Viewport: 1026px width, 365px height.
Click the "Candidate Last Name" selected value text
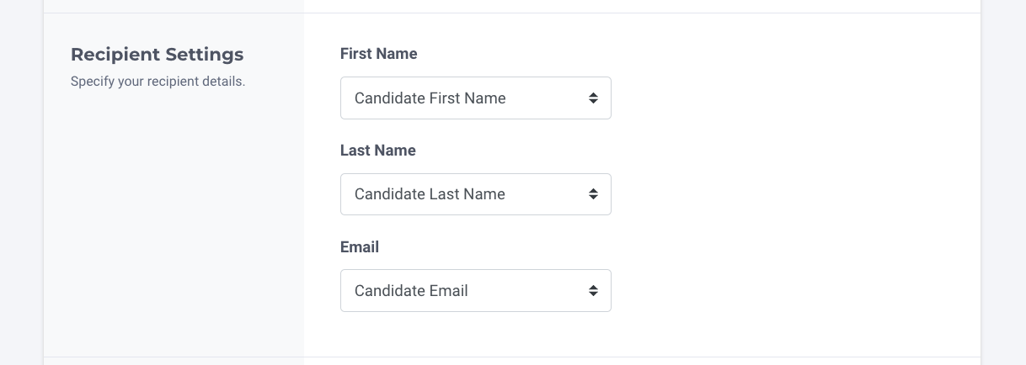click(x=430, y=194)
